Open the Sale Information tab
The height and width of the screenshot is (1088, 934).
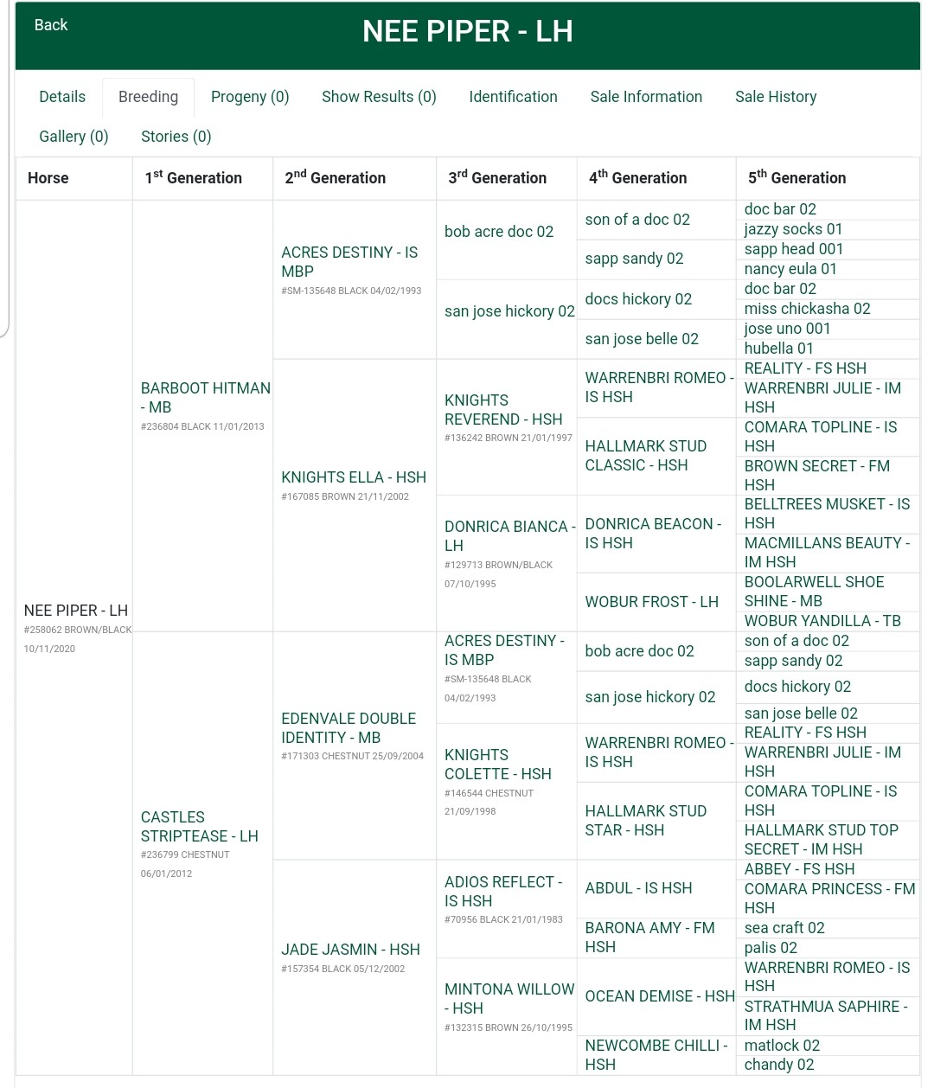click(x=646, y=97)
